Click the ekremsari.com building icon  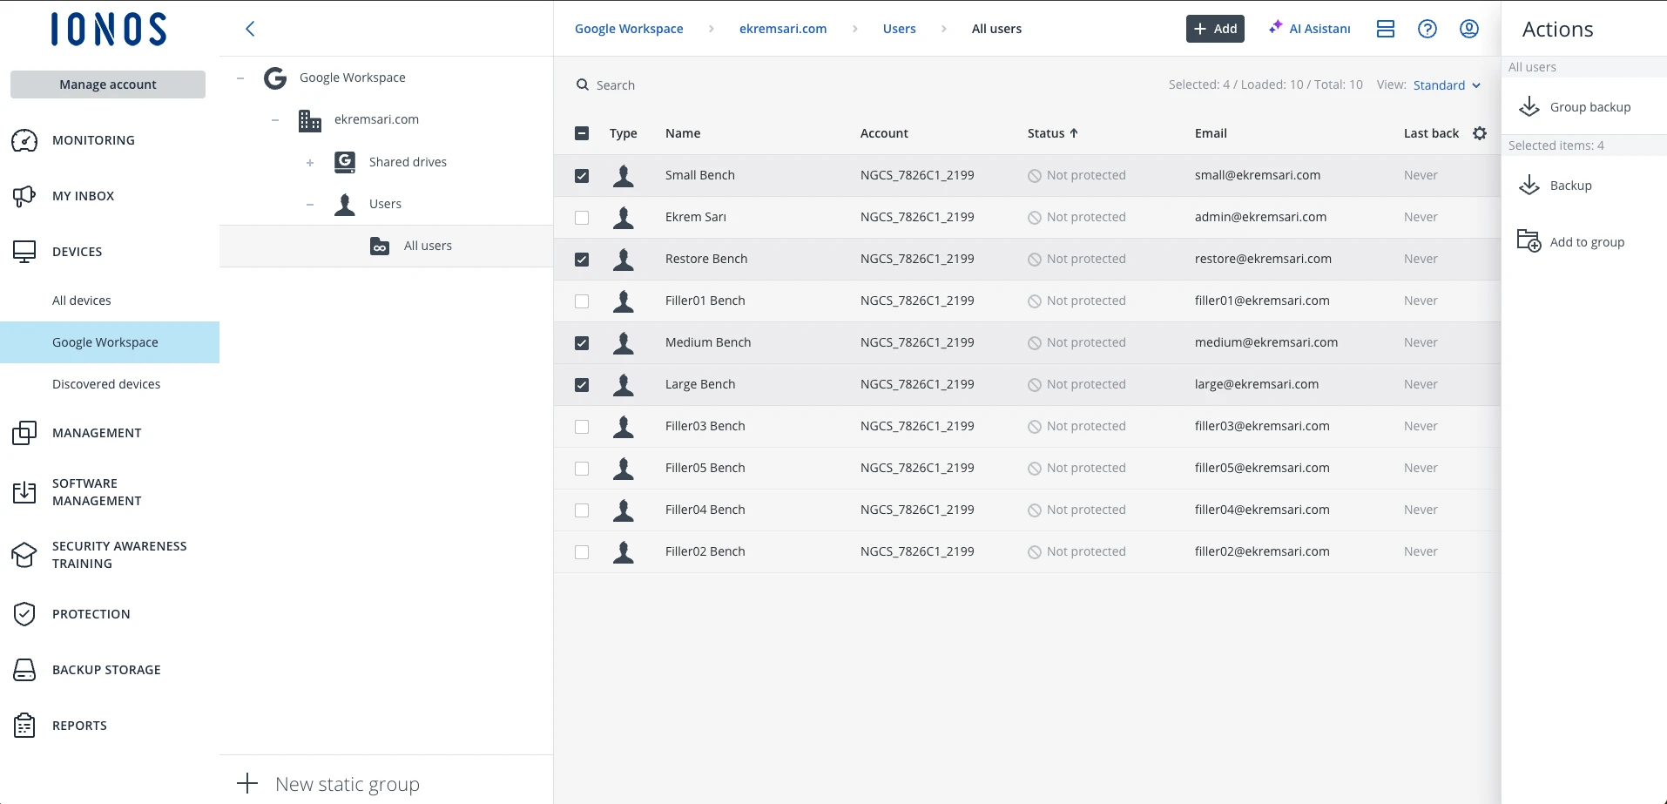click(x=310, y=120)
